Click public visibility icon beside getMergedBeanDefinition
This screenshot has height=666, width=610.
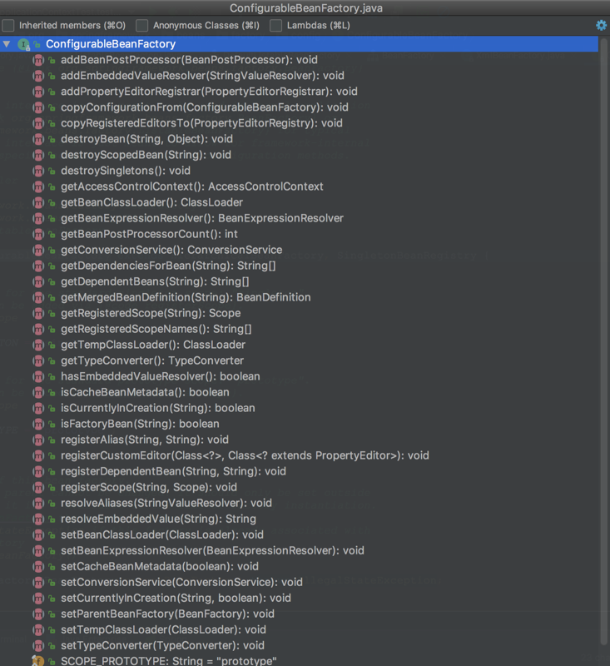pos(52,297)
